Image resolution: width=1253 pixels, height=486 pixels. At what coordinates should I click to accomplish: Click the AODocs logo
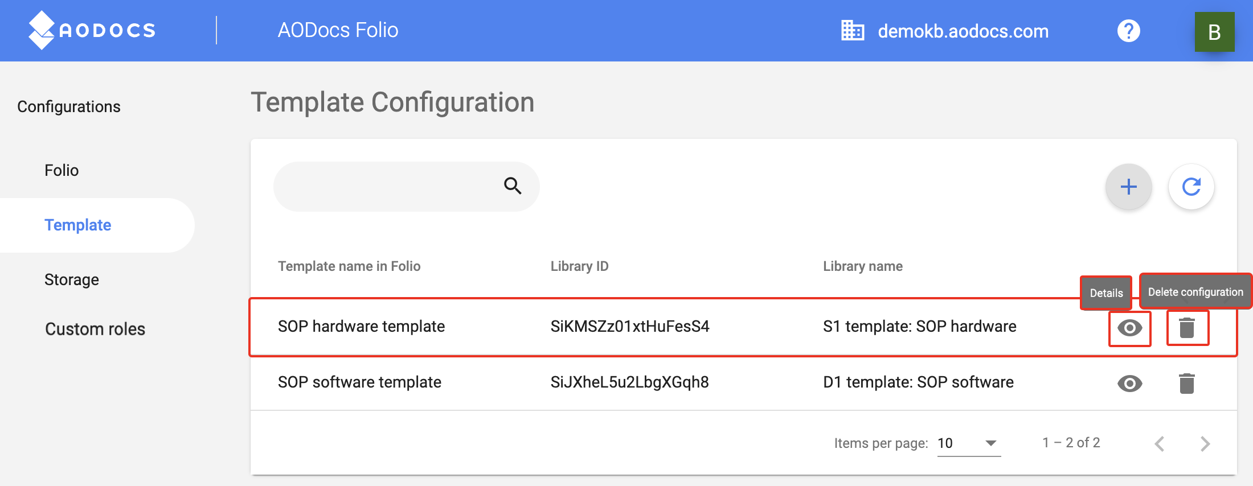pos(92,30)
